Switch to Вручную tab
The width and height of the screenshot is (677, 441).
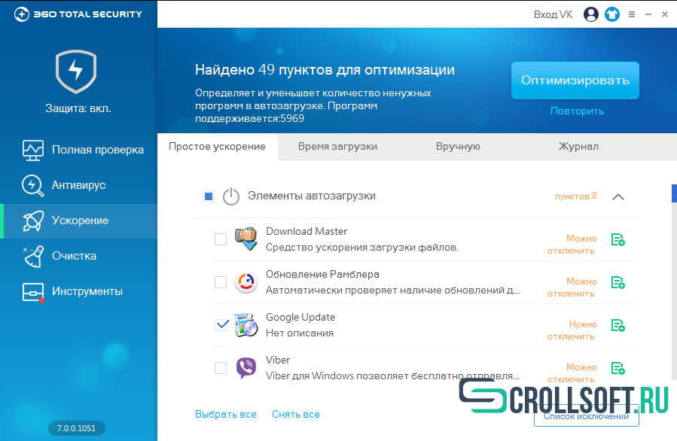pos(458,147)
